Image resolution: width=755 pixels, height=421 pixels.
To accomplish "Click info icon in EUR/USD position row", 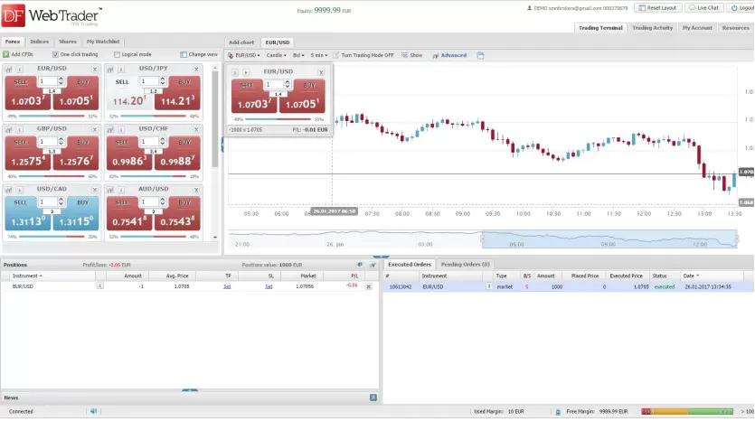I will click(99, 285).
